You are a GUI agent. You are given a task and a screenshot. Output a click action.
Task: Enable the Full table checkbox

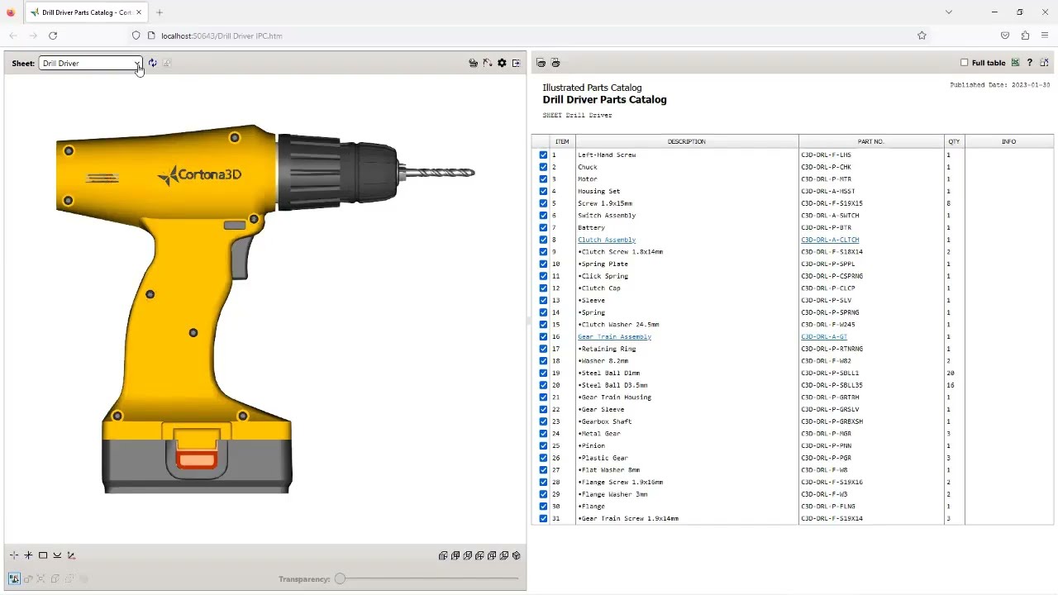965,63
